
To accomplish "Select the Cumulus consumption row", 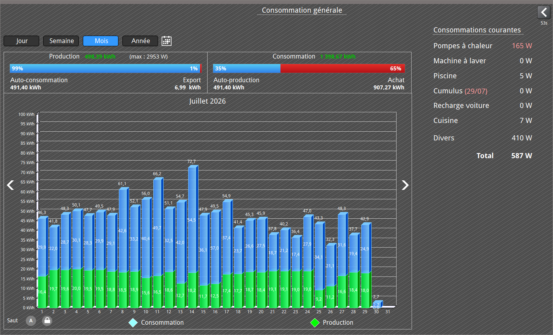I will pos(482,91).
